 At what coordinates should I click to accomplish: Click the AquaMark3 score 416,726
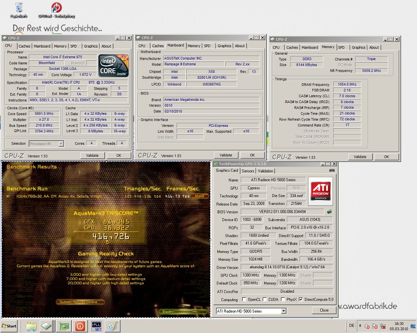click(x=111, y=236)
